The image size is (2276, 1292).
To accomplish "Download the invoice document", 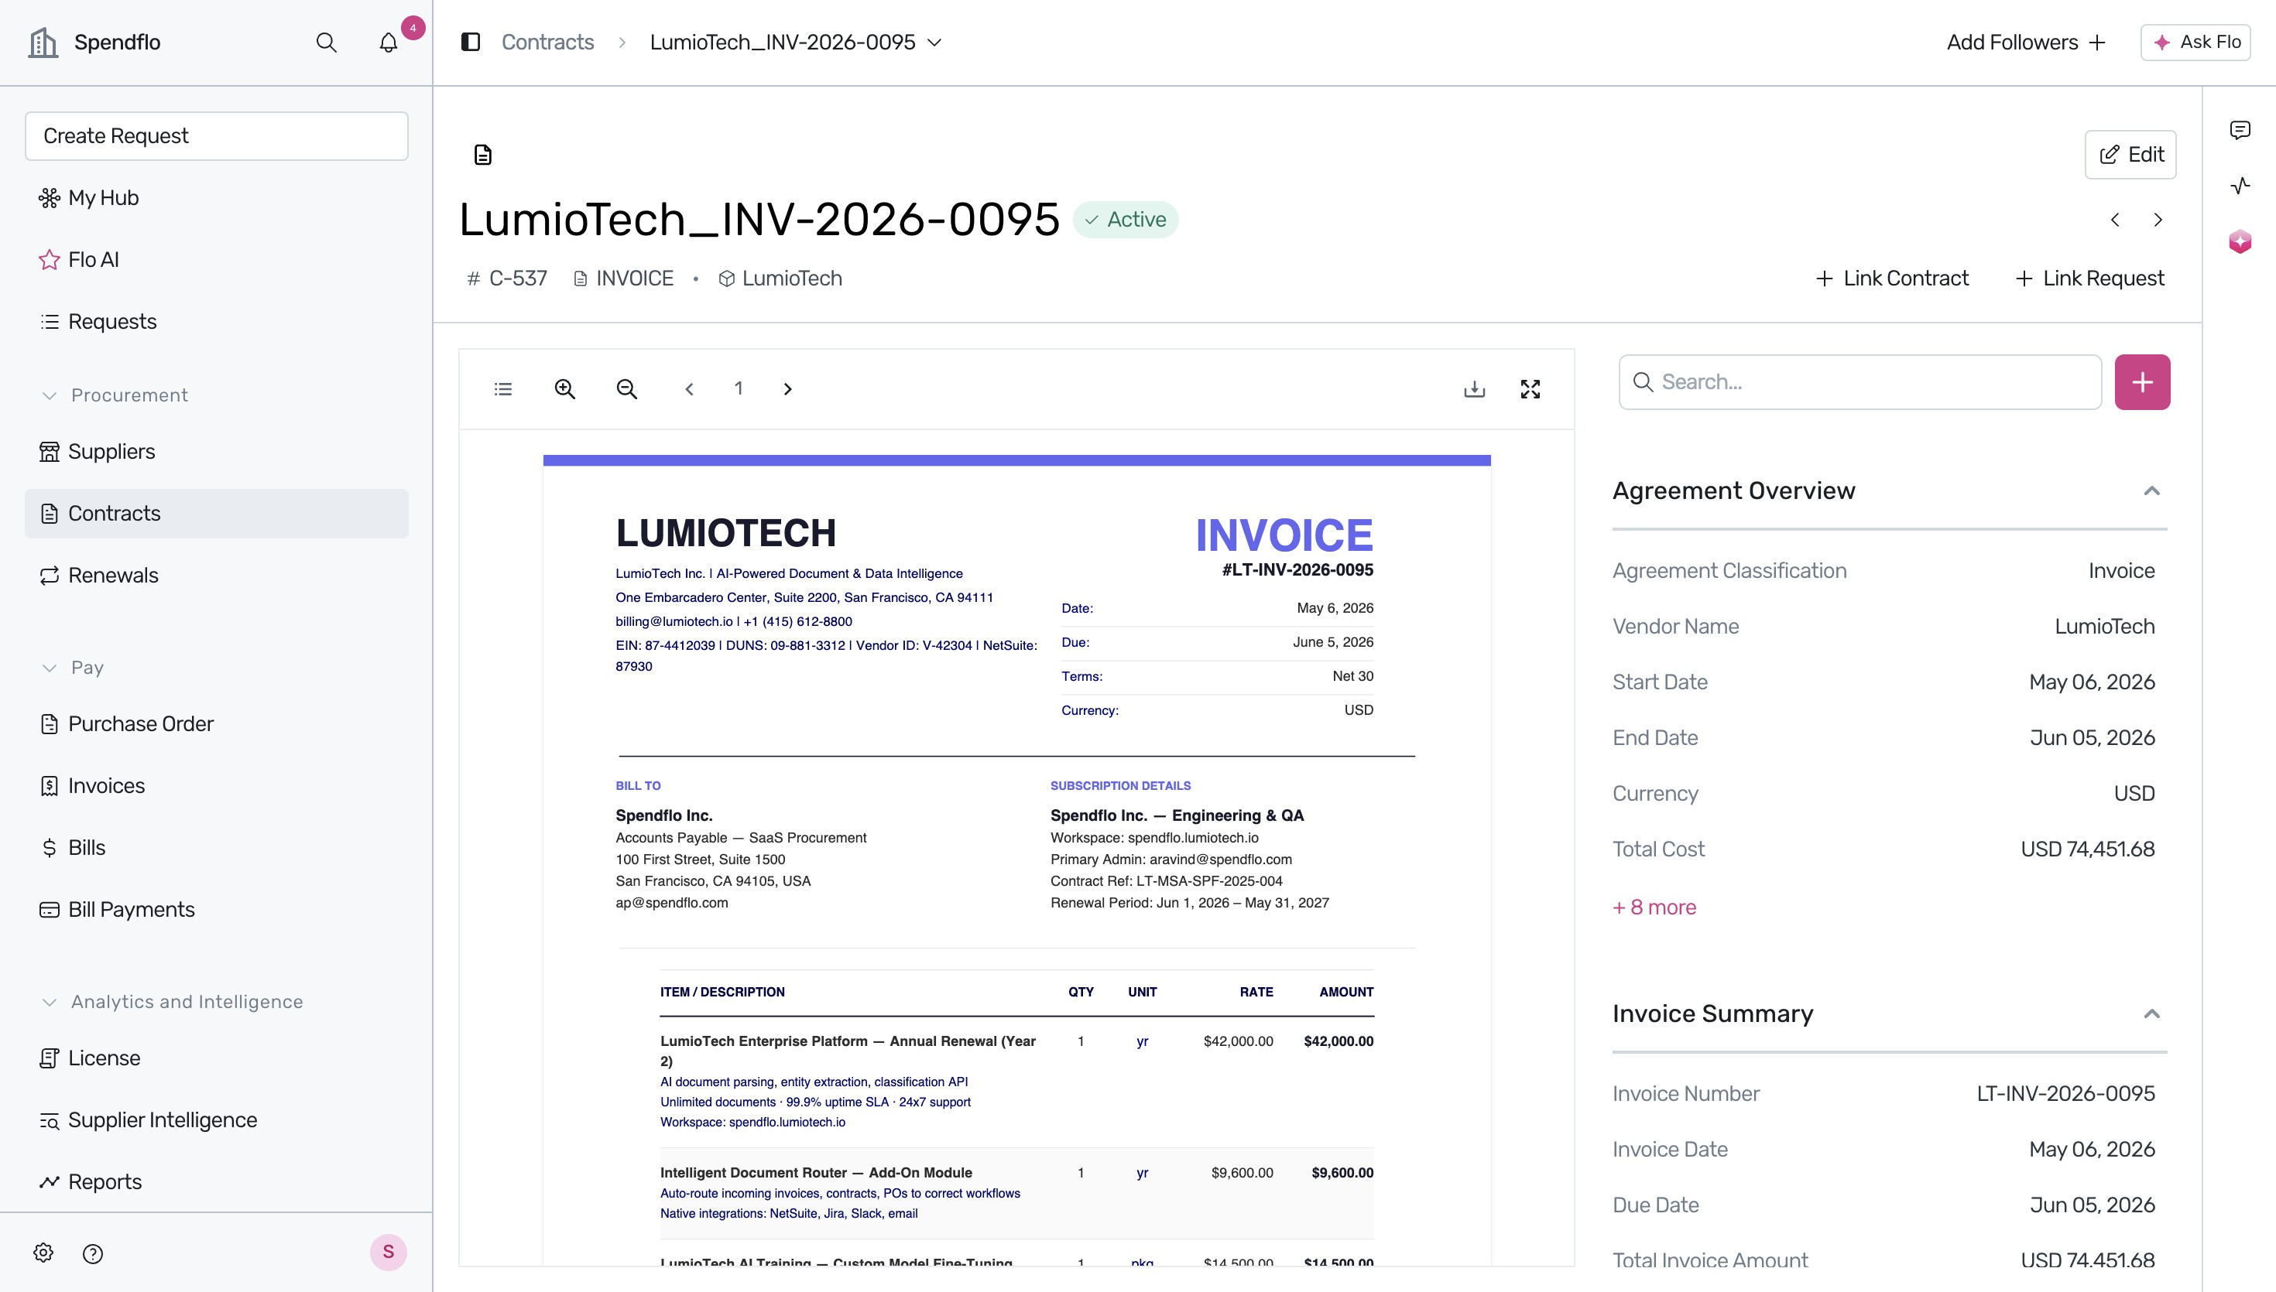I will 1475,388.
